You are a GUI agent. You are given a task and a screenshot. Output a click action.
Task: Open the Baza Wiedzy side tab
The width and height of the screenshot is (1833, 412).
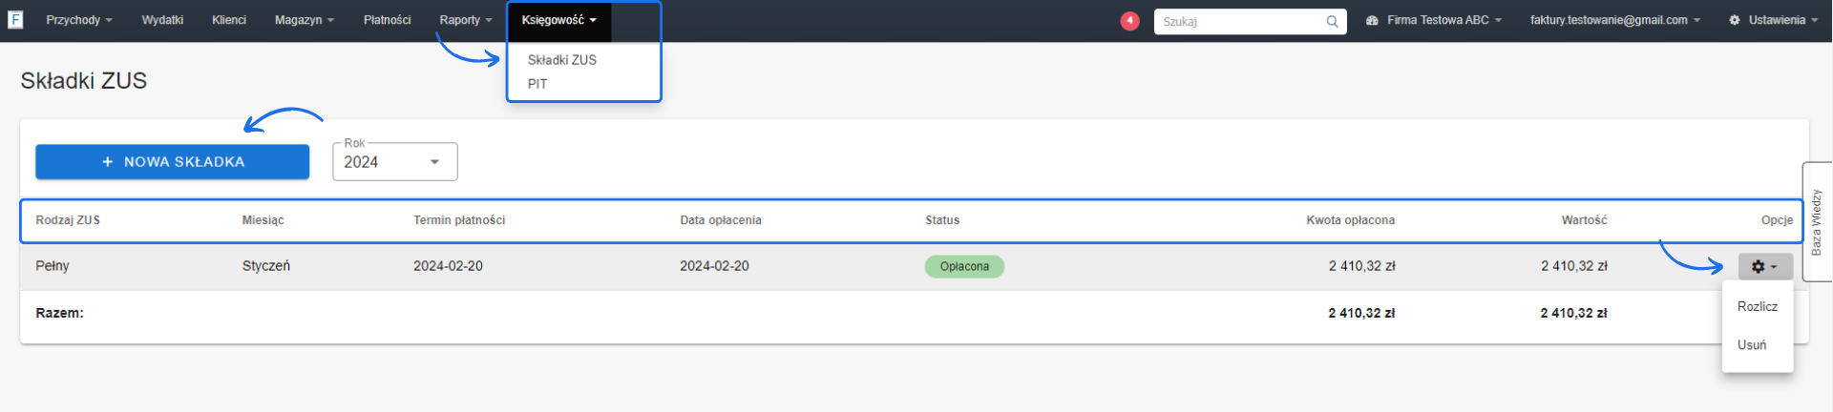coord(1816,221)
